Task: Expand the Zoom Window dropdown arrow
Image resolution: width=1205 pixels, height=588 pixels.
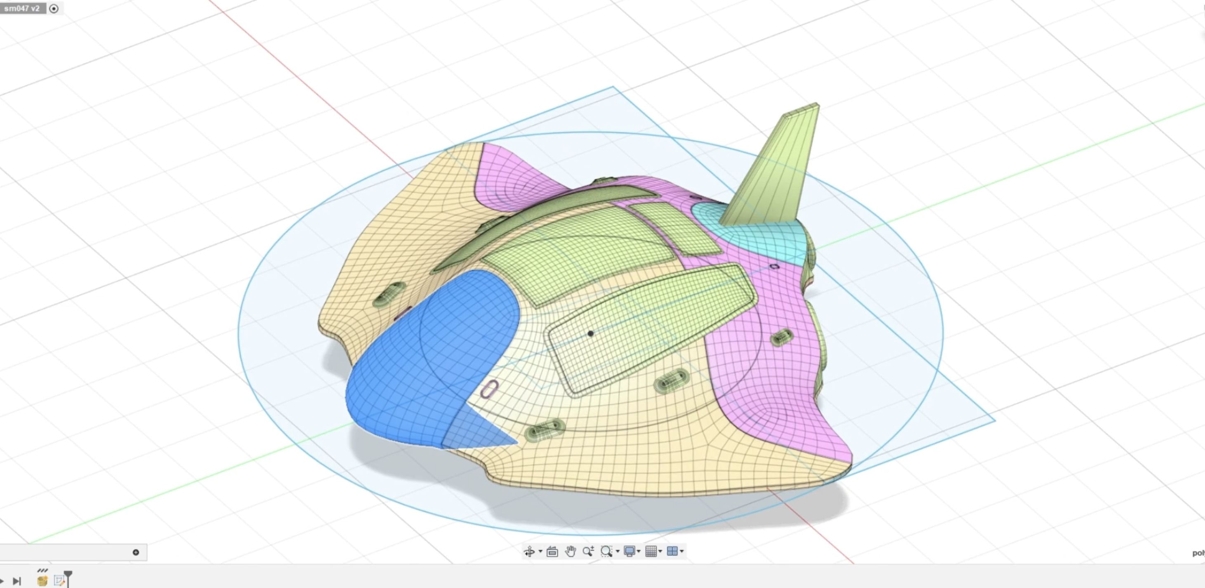Action: click(618, 552)
